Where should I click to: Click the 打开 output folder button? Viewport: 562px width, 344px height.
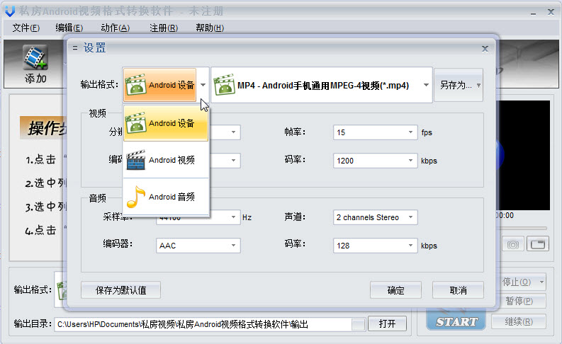point(387,324)
